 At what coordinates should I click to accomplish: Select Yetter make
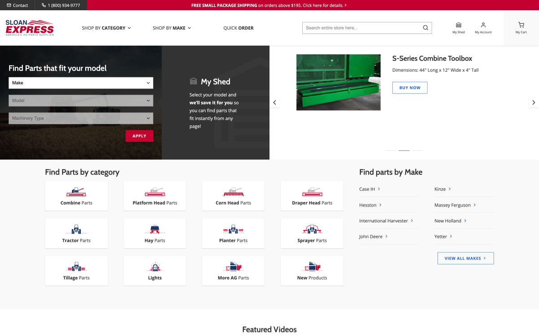443,236
